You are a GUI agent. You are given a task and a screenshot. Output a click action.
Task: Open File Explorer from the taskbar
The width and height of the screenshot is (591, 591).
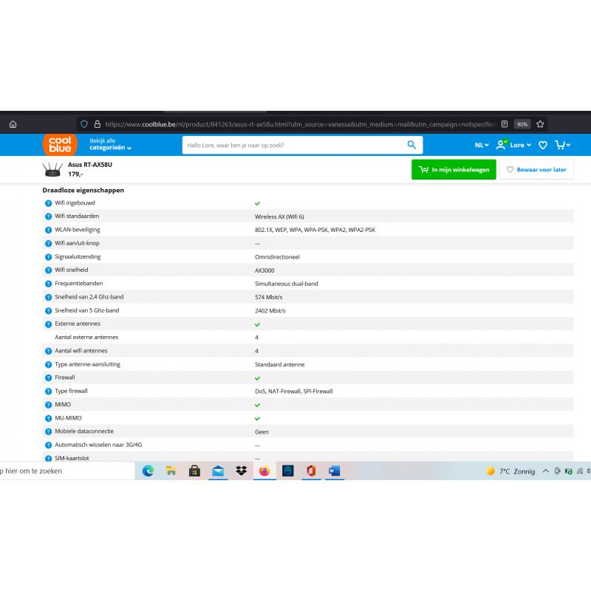tap(171, 471)
